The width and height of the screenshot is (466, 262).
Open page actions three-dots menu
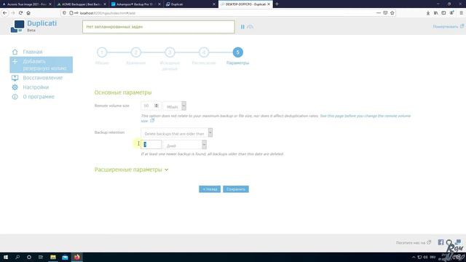pyautogui.click(x=378, y=13)
